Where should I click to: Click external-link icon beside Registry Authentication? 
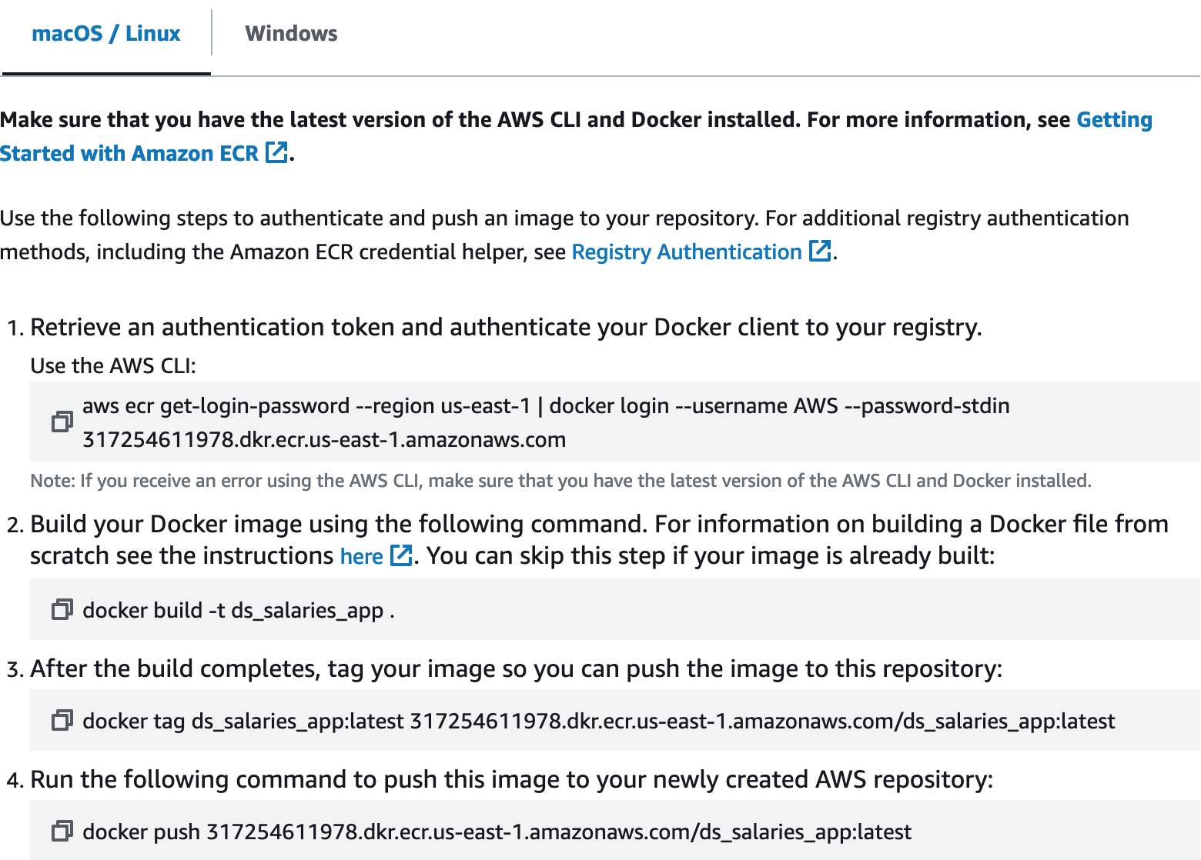pos(820,251)
